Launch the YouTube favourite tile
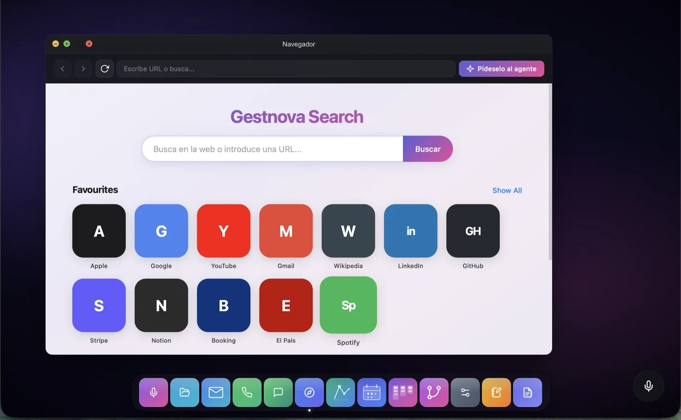The width and height of the screenshot is (681, 420). (x=224, y=231)
